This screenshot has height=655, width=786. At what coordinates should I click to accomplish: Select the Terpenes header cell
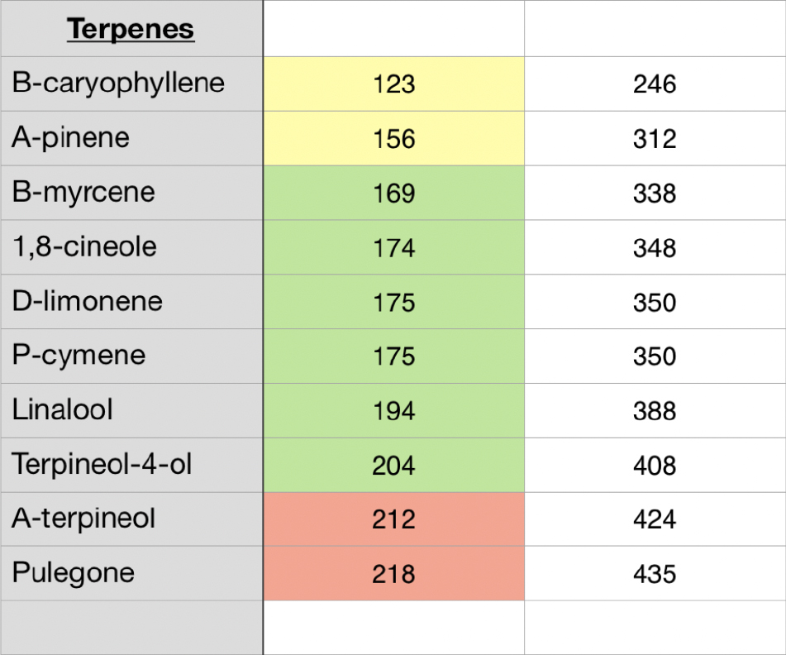(x=131, y=30)
